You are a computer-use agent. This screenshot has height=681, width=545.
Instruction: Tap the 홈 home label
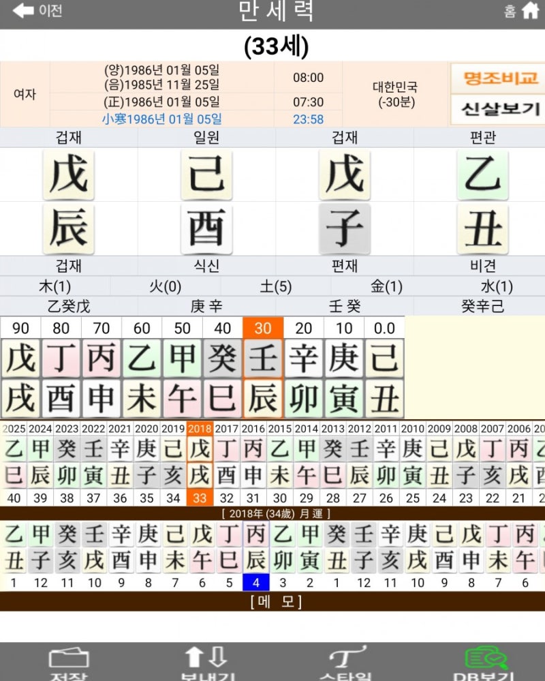point(510,11)
